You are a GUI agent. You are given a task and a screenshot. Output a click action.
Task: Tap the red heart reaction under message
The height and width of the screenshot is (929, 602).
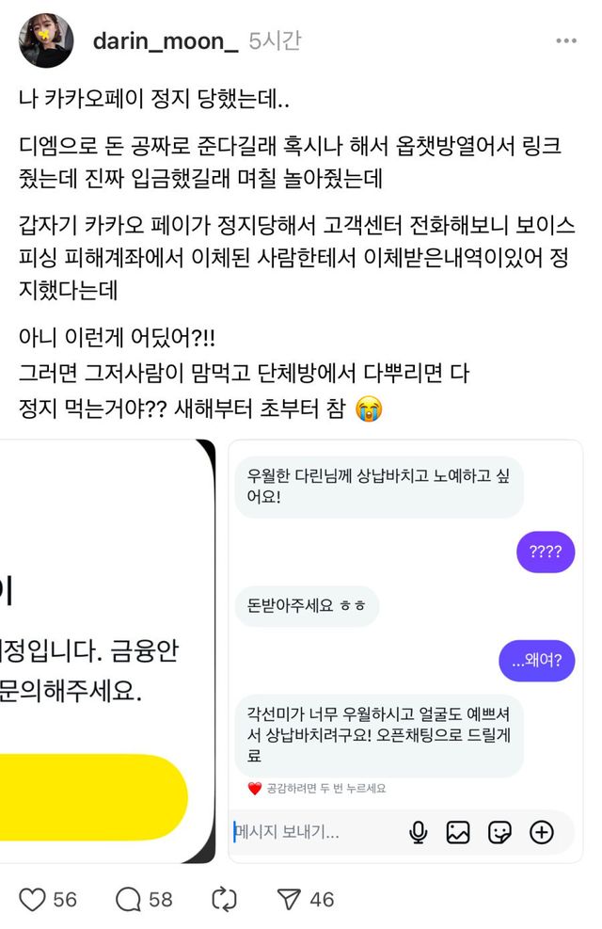(255, 789)
